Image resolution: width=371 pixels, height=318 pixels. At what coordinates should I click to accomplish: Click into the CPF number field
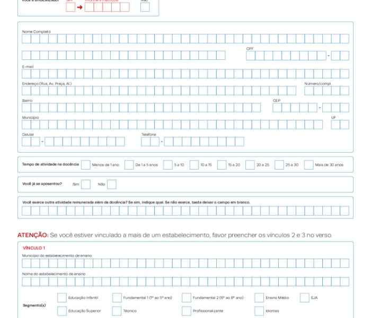click(x=286, y=56)
